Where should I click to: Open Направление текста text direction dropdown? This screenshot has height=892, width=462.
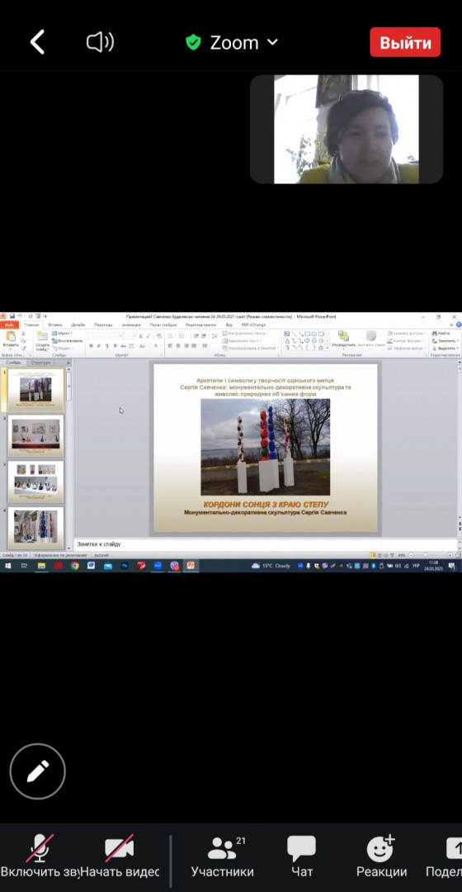pos(246,334)
